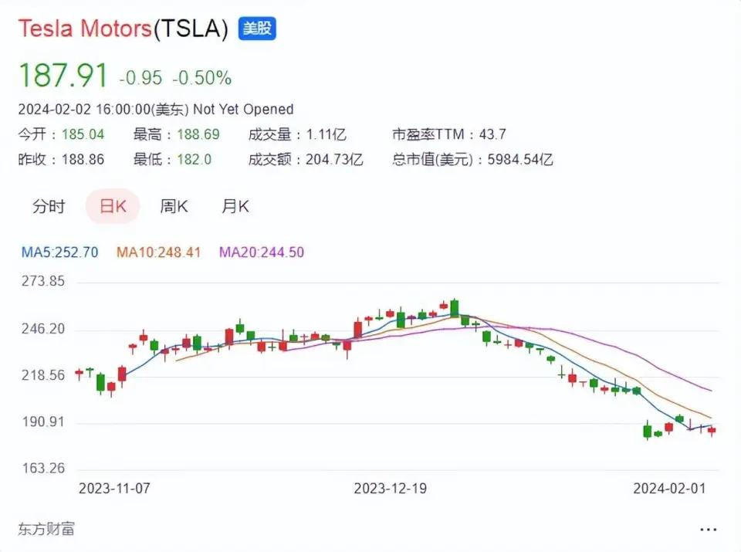Toggle the MA10 moving average legend
Image resolution: width=741 pixels, height=552 pixels.
(x=158, y=252)
